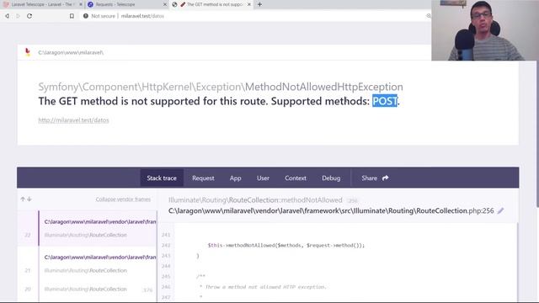Image resolution: width=539 pixels, height=303 pixels.
Task: Close the Laravel Telescope tab
Action: pos(81,4)
